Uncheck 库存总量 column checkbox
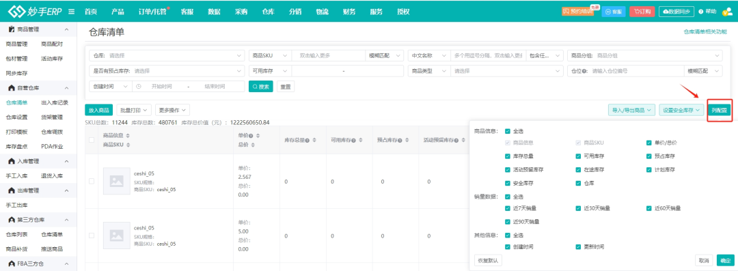The width and height of the screenshot is (738, 271). 507,156
